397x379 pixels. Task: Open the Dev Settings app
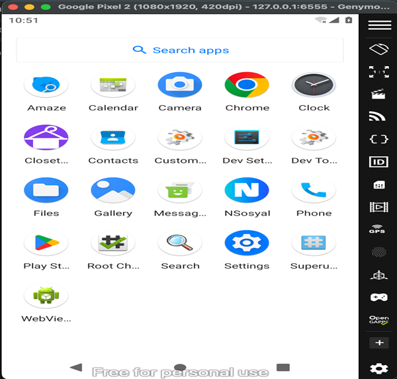pyautogui.click(x=247, y=138)
